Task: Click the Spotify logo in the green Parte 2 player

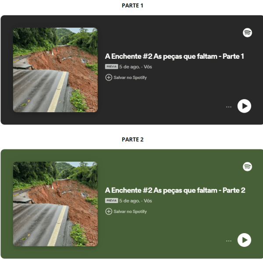Action: (247, 167)
